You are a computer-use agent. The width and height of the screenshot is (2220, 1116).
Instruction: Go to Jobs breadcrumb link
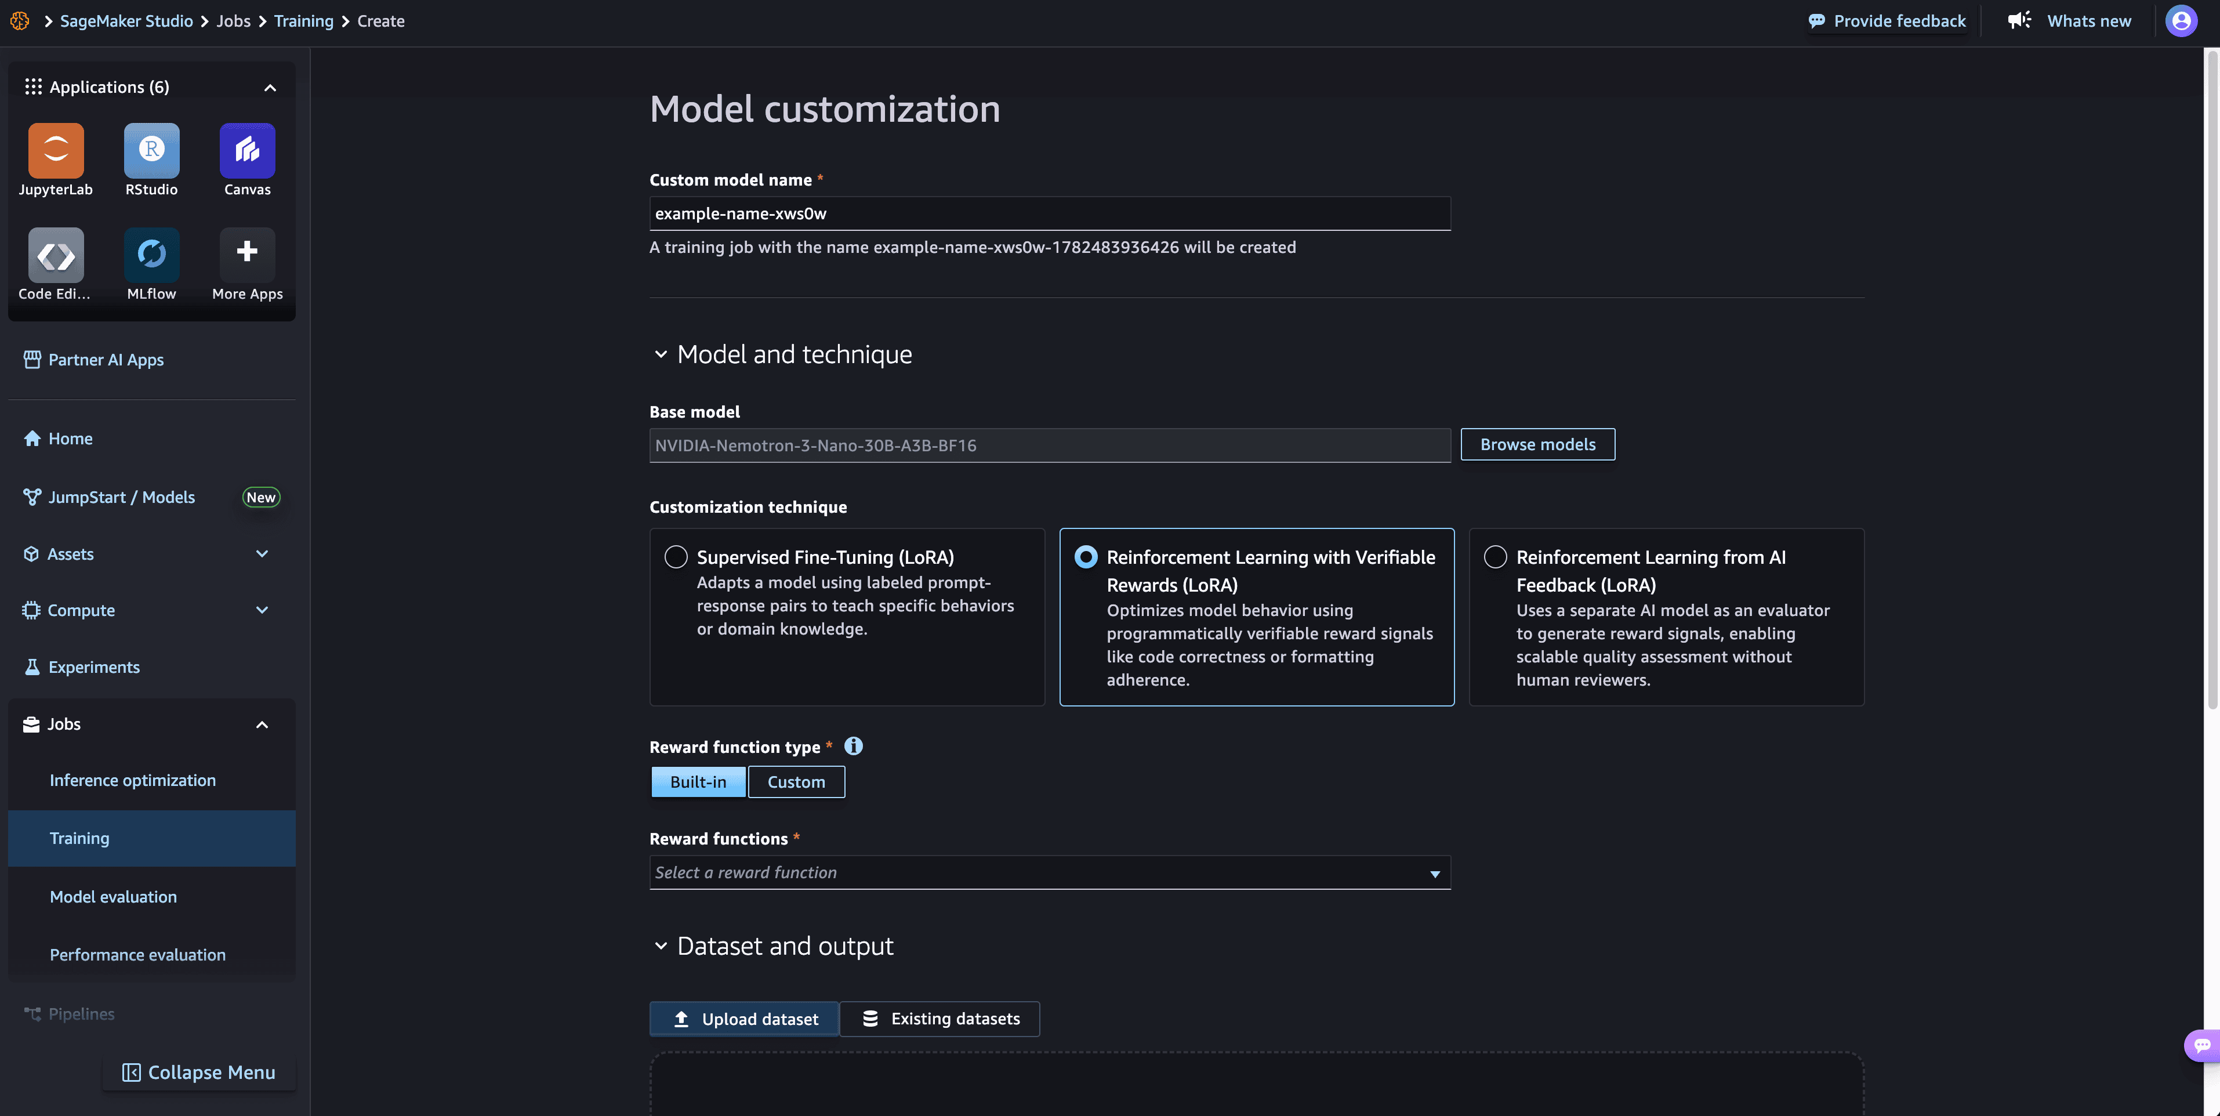click(x=234, y=21)
